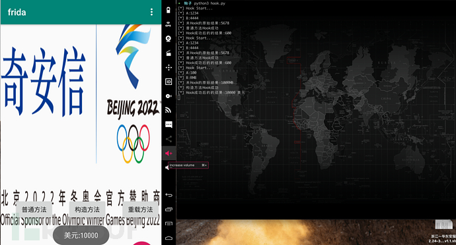This screenshot has height=245, width=456.
Task: Open the device ID widget
Action: pyautogui.click(x=169, y=82)
